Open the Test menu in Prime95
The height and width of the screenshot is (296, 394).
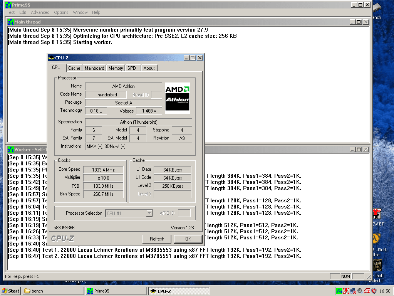point(10,12)
